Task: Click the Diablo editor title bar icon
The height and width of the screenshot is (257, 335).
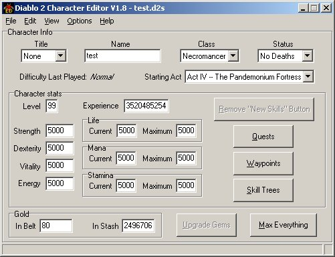Action: click(x=9, y=8)
